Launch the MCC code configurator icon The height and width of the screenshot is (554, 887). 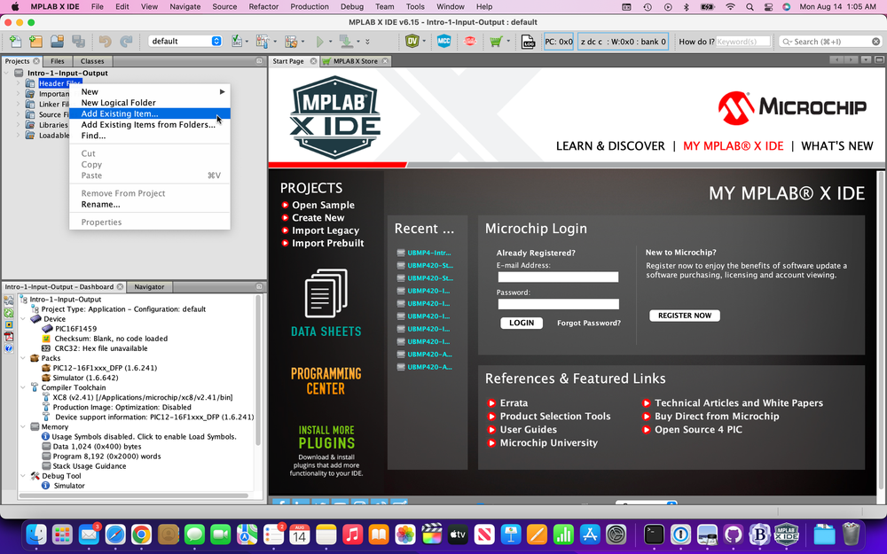pos(443,41)
